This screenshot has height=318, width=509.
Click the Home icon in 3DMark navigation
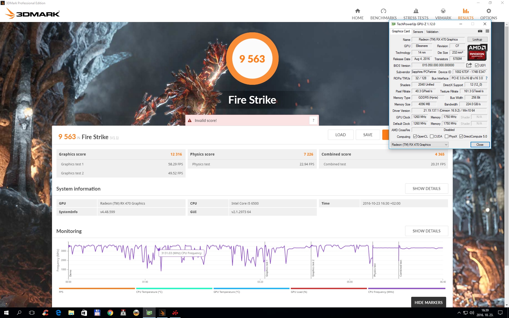click(357, 11)
